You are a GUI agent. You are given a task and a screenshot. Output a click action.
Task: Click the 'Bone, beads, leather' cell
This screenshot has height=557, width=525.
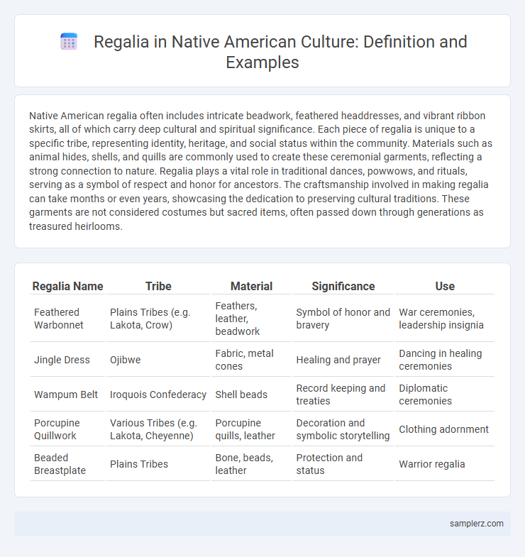[x=251, y=464]
